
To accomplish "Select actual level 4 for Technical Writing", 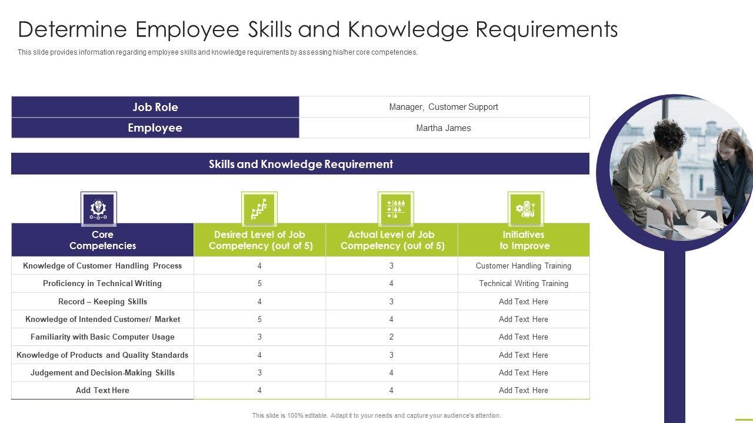I will coord(391,283).
